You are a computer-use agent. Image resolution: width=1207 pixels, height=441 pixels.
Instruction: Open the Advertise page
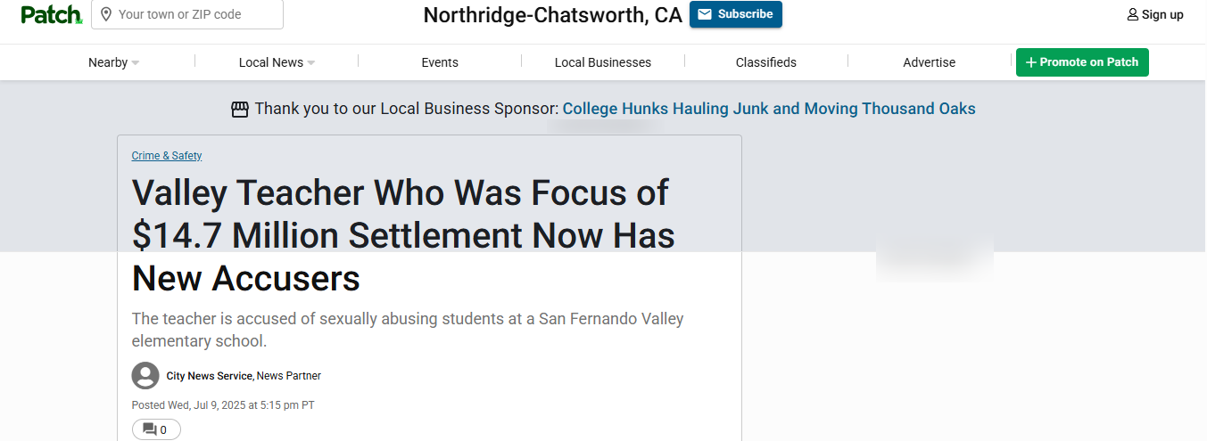[929, 62]
